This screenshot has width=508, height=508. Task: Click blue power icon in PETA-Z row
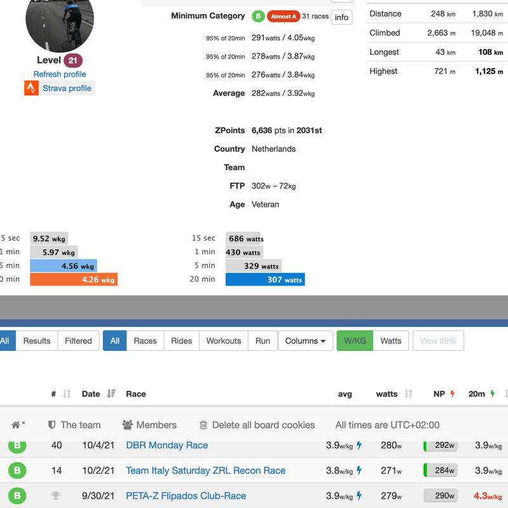(x=359, y=496)
